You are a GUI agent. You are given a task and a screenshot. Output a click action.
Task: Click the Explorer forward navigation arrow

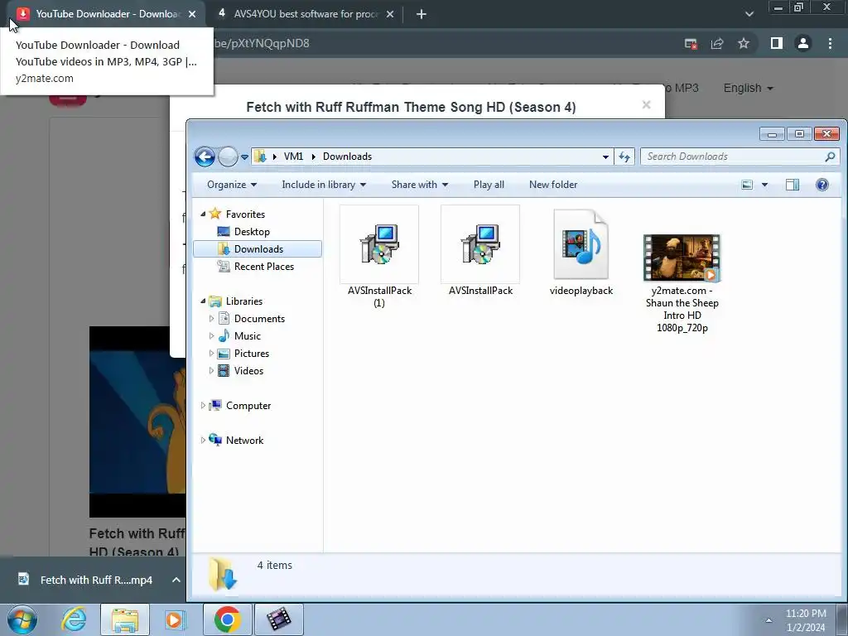click(x=229, y=157)
